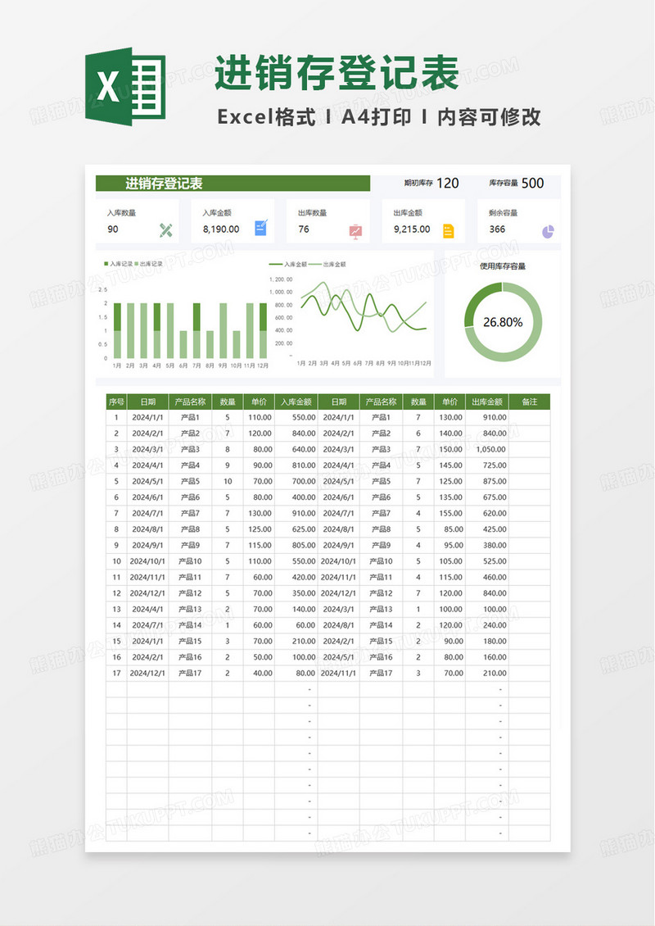Select the cell with amount 425.00
This screenshot has width=655, height=926.
tap(487, 529)
